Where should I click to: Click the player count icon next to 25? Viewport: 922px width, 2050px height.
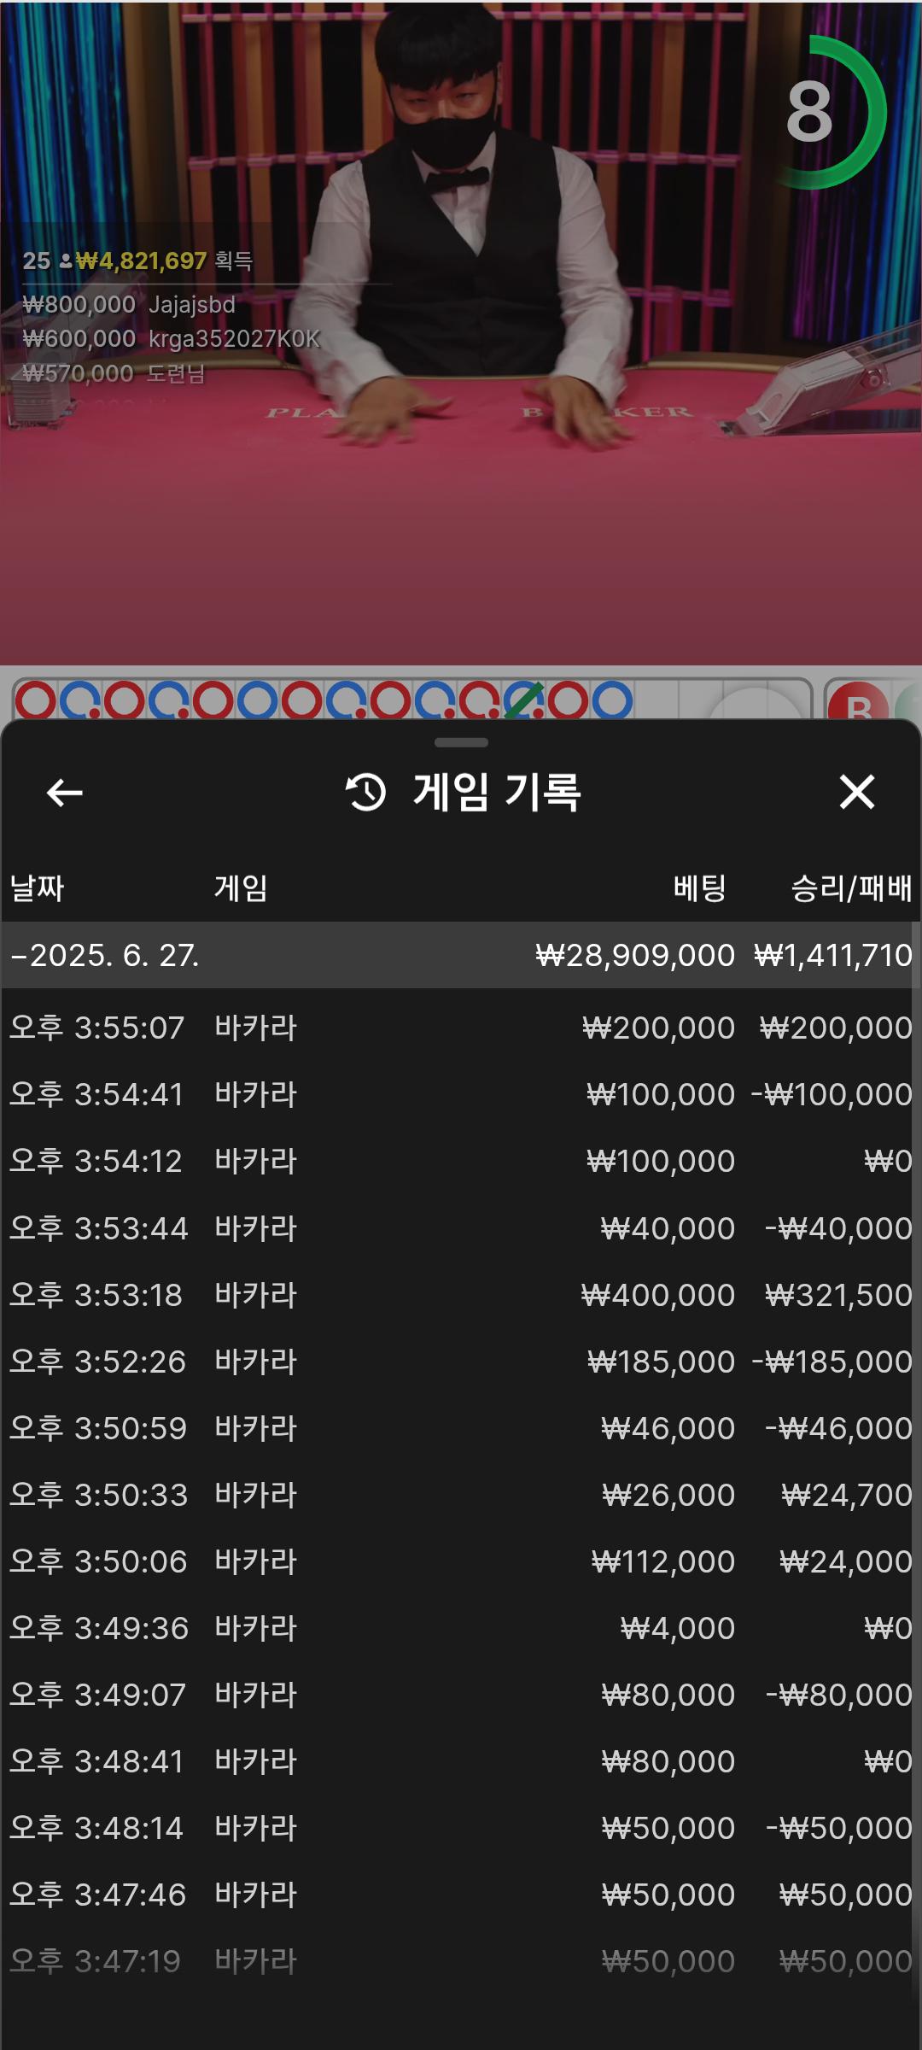coord(66,261)
